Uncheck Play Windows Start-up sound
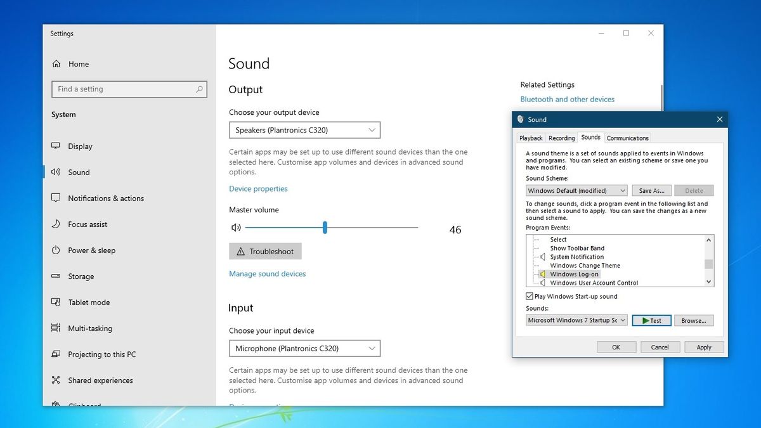The width and height of the screenshot is (761, 428). click(x=529, y=296)
